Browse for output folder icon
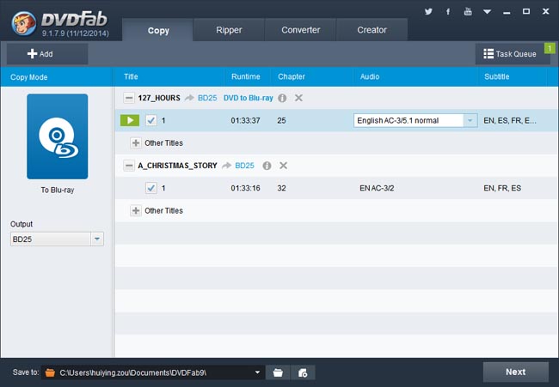This screenshot has width=559, height=387. [278, 372]
